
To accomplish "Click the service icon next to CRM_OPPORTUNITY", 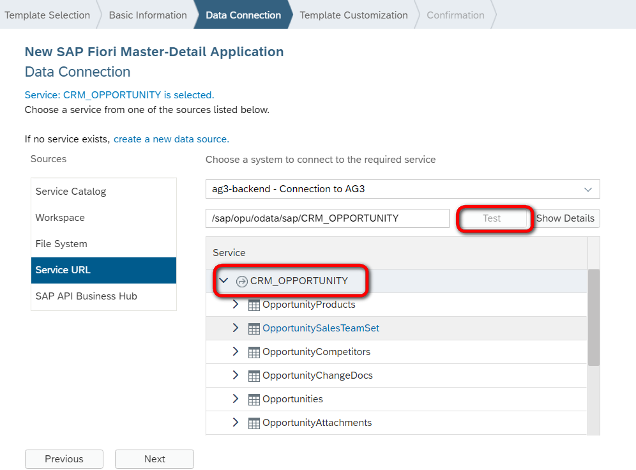I will (x=242, y=281).
